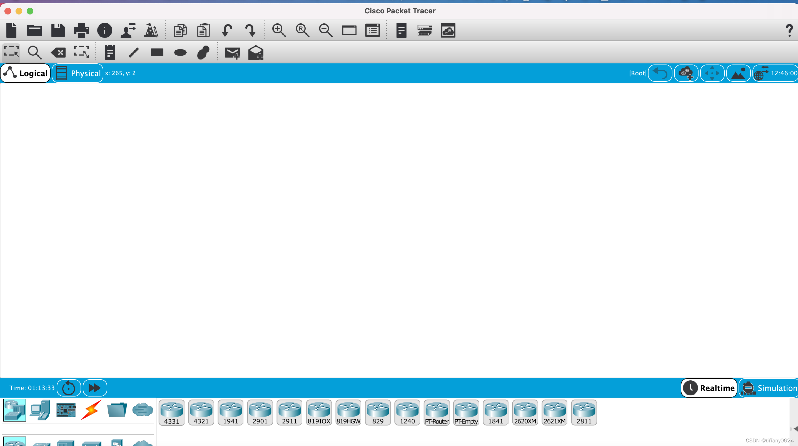Pick the 2901 router

260,413
